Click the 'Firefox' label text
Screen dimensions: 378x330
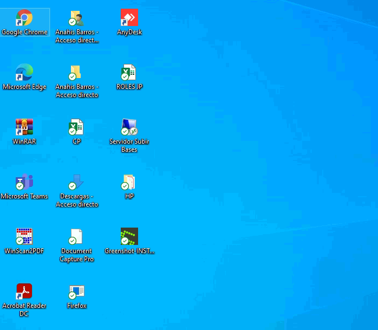pyautogui.click(x=77, y=306)
